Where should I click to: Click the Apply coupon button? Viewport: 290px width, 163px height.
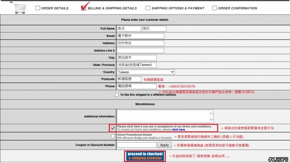(x=164, y=145)
